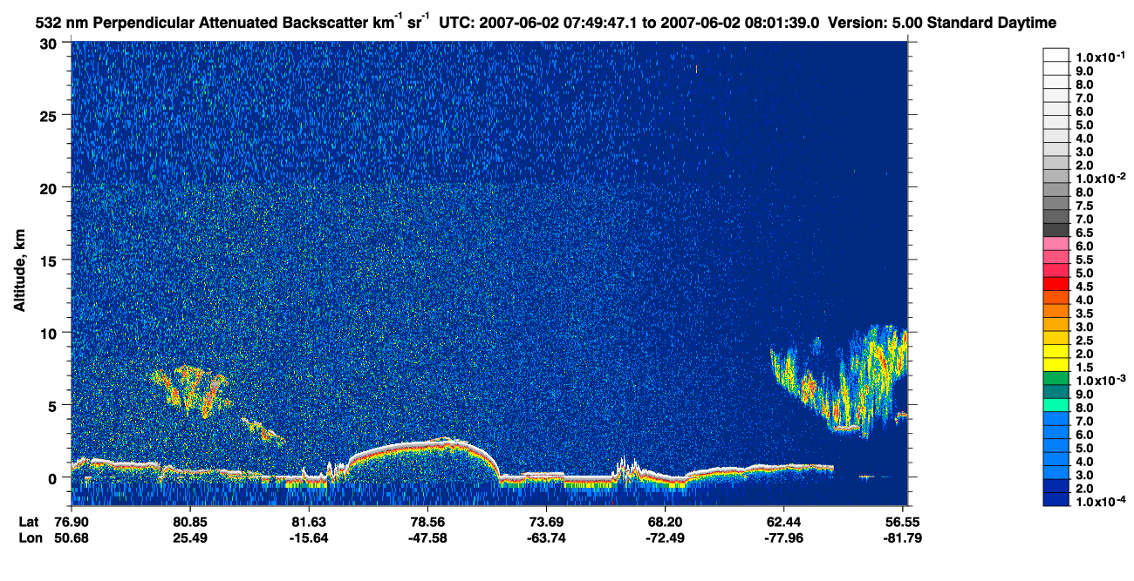This screenshot has width=1134, height=581.
Task: Click the dark blue 1.0x10-4 bottom swatch
Action: click(x=1056, y=500)
